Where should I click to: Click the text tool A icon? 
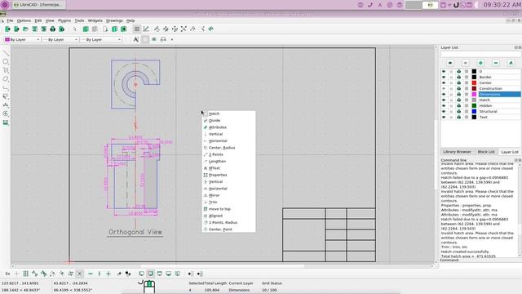(x=136, y=40)
